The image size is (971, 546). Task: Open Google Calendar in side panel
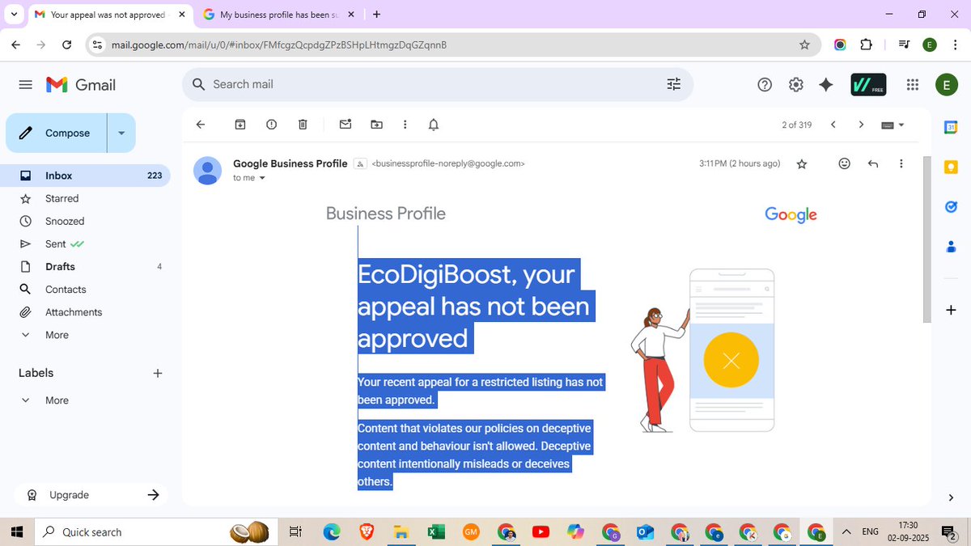[x=951, y=127]
